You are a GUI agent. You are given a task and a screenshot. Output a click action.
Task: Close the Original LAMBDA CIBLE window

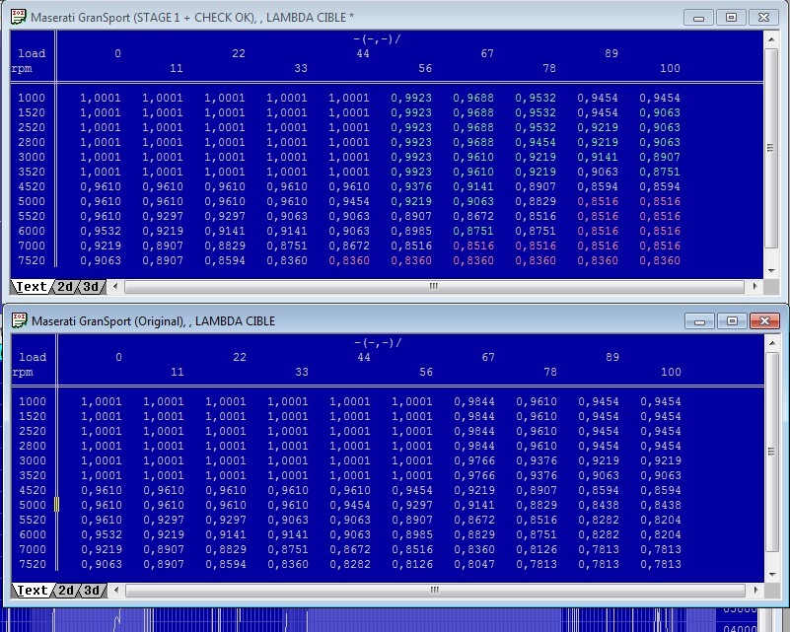point(764,320)
